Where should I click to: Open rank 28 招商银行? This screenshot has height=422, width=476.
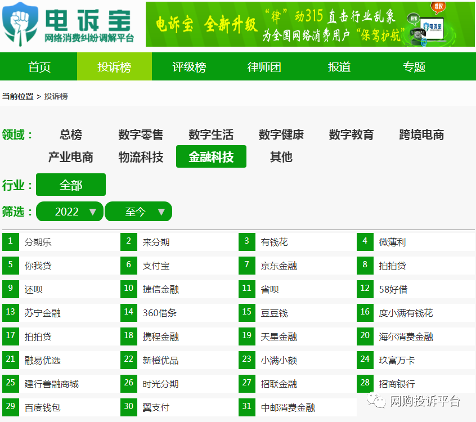point(415,384)
